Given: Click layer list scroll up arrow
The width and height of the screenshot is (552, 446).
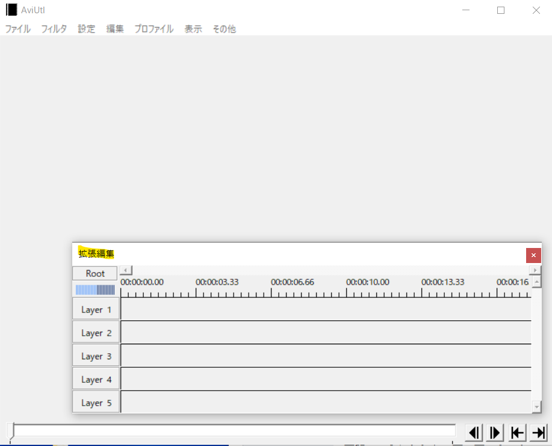Looking at the screenshot, I should coord(536,282).
